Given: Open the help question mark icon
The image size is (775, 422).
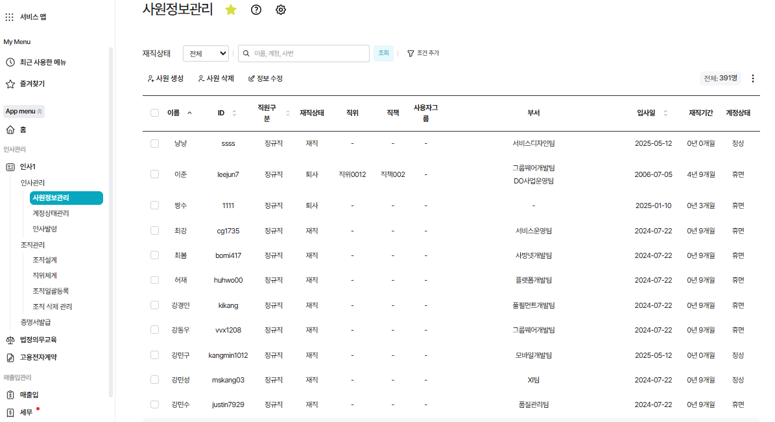Looking at the screenshot, I should 256,10.
